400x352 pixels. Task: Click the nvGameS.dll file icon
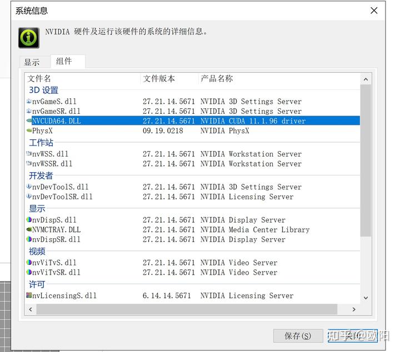[29, 101]
